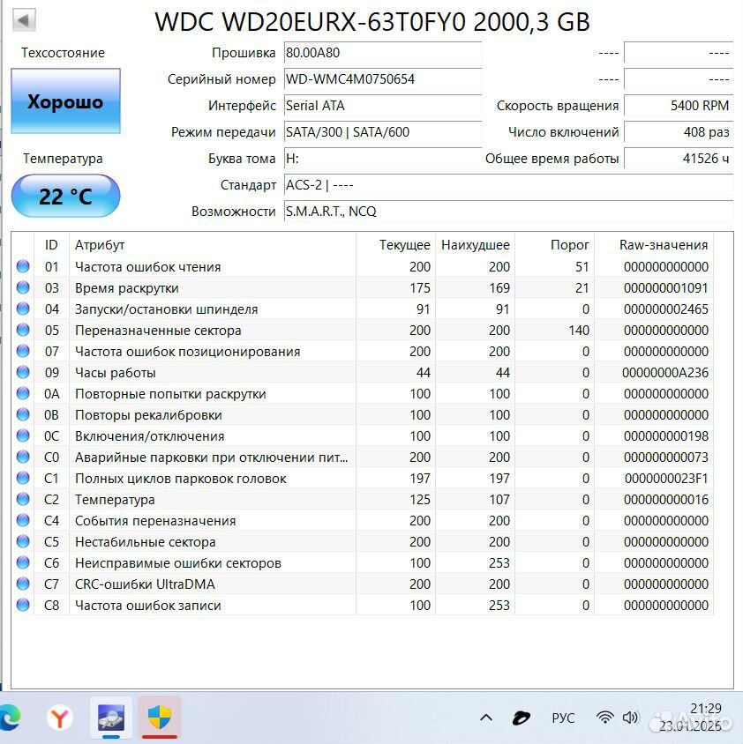Screen dimensions: 743x744
Task: Click raw value 000000002465
Action: (665, 309)
